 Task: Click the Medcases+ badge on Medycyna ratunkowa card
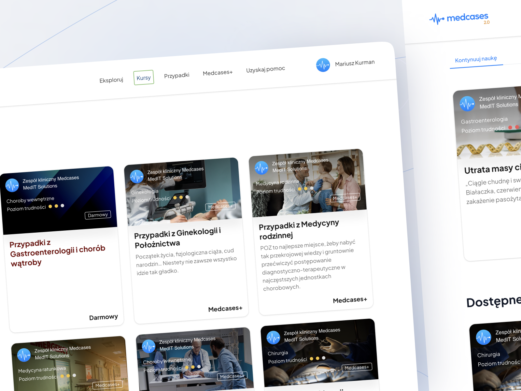[107, 385]
